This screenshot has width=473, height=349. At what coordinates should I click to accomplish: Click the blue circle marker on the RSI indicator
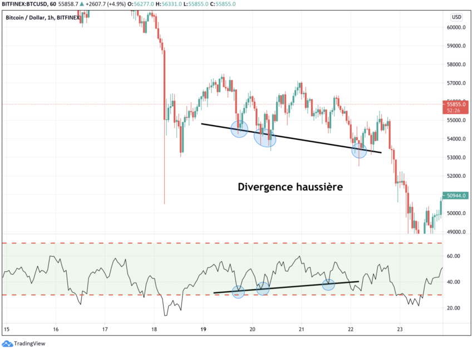(x=239, y=291)
